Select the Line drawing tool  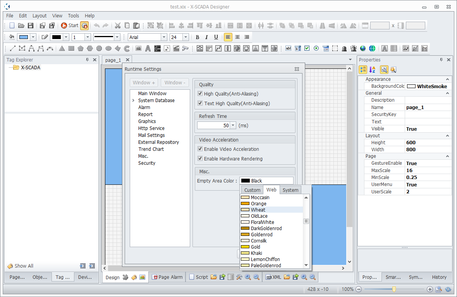click(x=13, y=49)
